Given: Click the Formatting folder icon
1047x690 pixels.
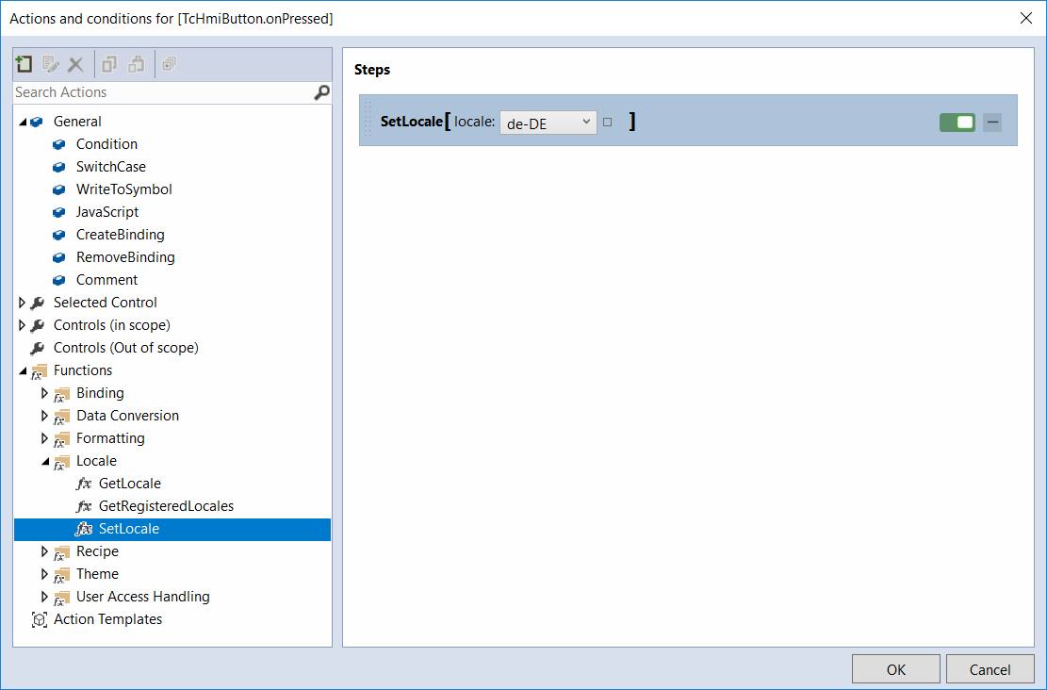Looking at the screenshot, I should pyautogui.click(x=61, y=440).
